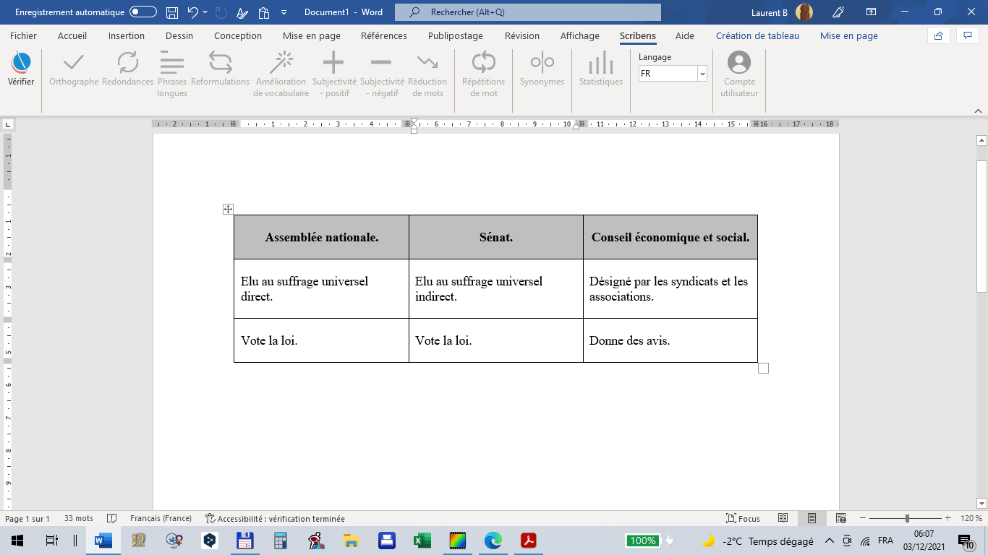988x555 pixels.
Task: Click the vertical scrollbar down arrow
Action: (981, 503)
